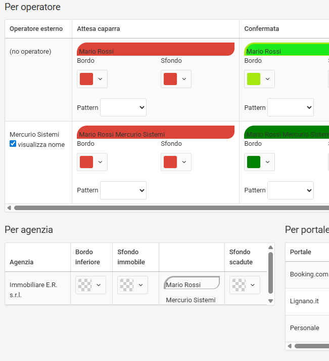This screenshot has height=361, width=329.
Task: Open Mercurio Sistemi red Bordo swatch under Attesa caparra
Action: click(x=92, y=162)
